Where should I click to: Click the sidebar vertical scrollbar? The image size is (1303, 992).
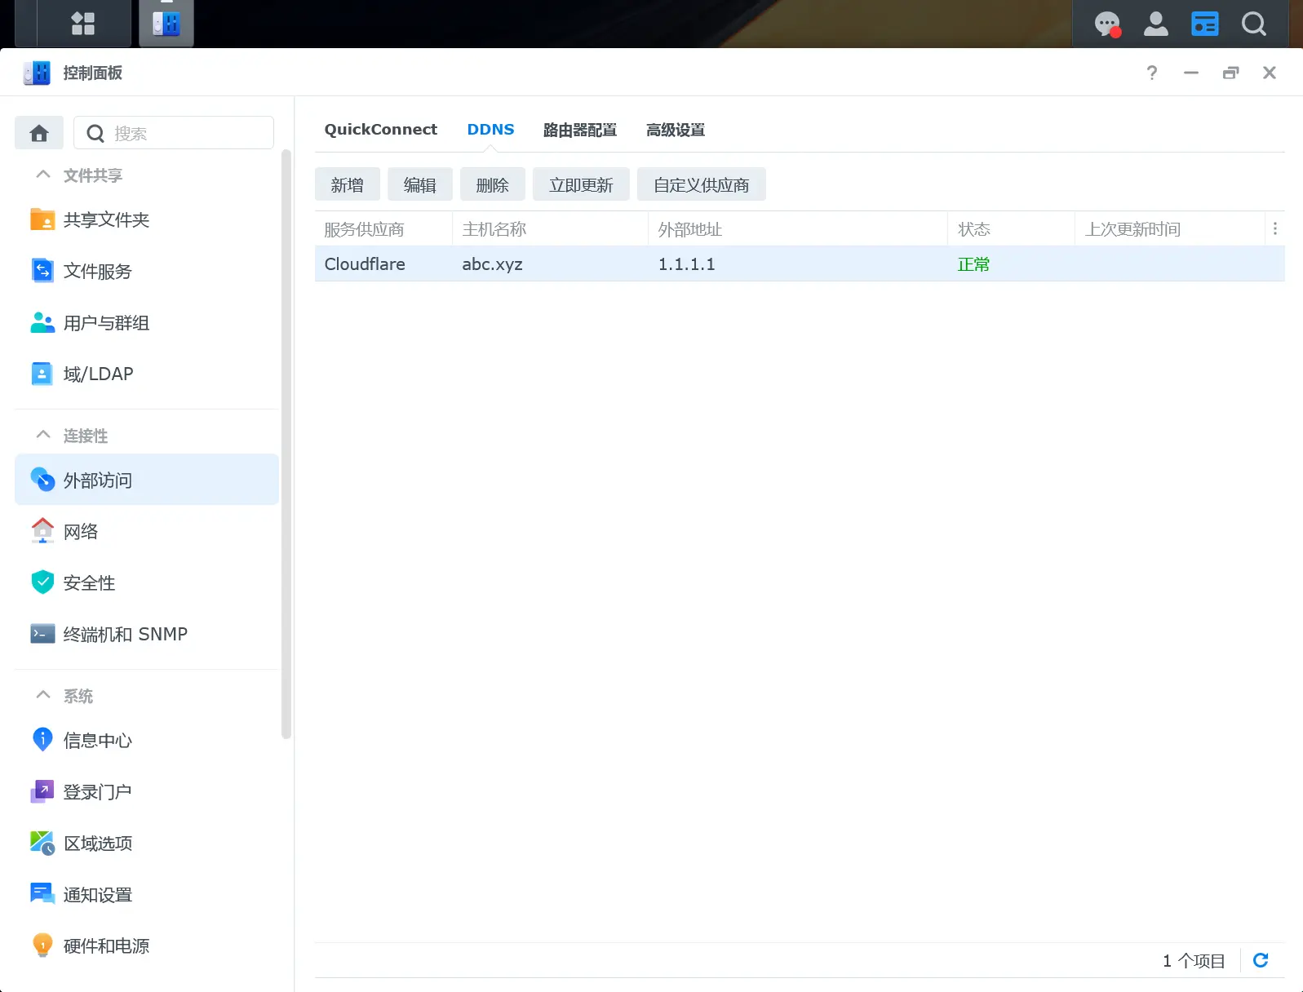tap(286, 445)
